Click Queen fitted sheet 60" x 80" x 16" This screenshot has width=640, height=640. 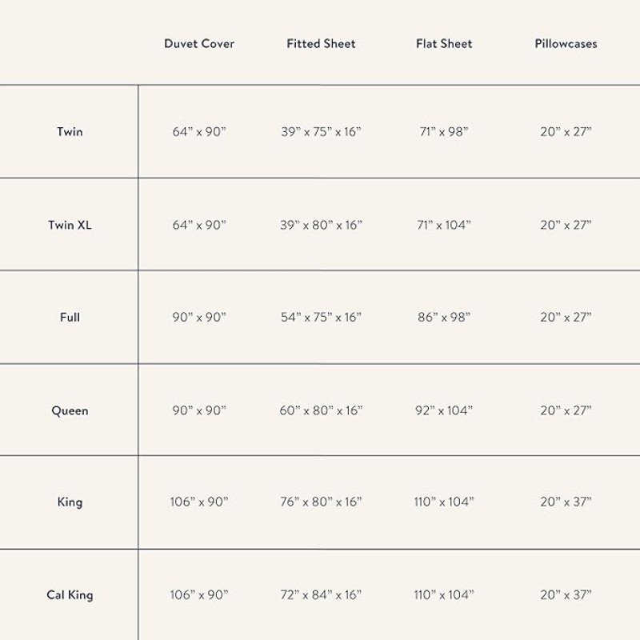(321, 410)
